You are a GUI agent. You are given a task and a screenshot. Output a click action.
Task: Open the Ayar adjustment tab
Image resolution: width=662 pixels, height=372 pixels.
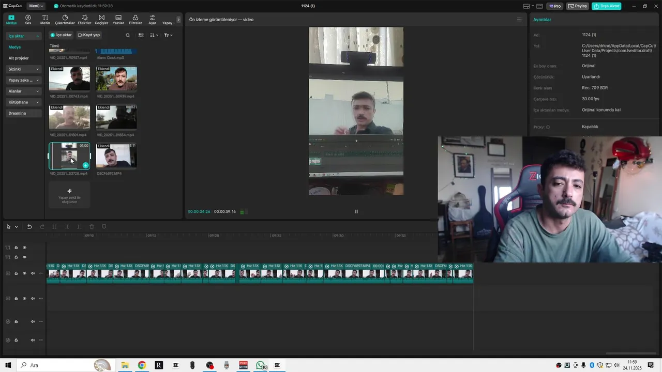[152, 20]
